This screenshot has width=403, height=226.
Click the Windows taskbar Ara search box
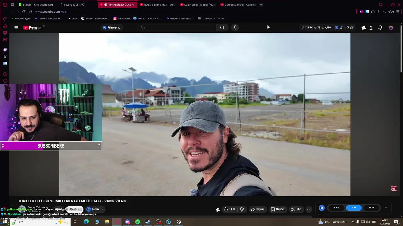tap(41, 222)
